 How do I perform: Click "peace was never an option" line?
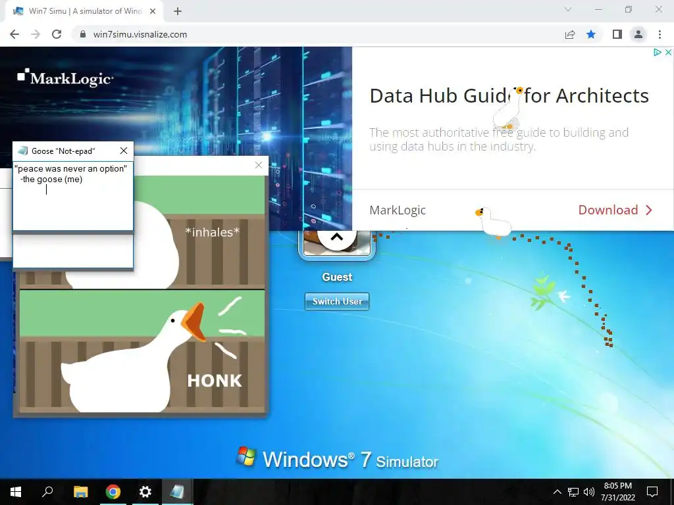click(71, 169)
